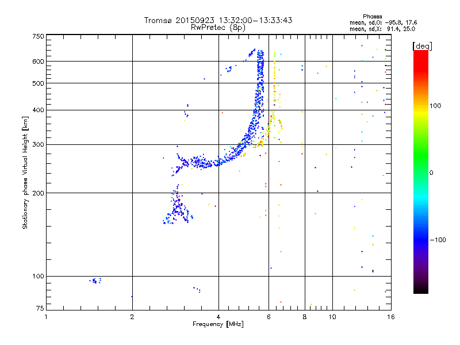Click the 'Phases' header label
The image size is (460, 345).
coord(372,17)
